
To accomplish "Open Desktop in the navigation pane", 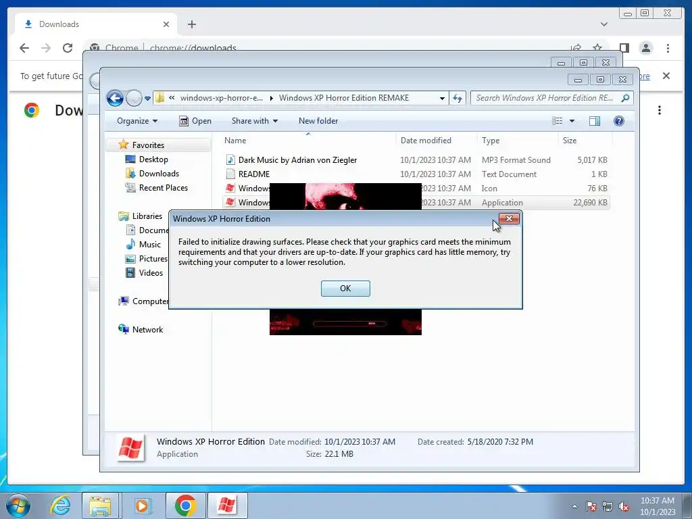I will (x=153, y=159).
